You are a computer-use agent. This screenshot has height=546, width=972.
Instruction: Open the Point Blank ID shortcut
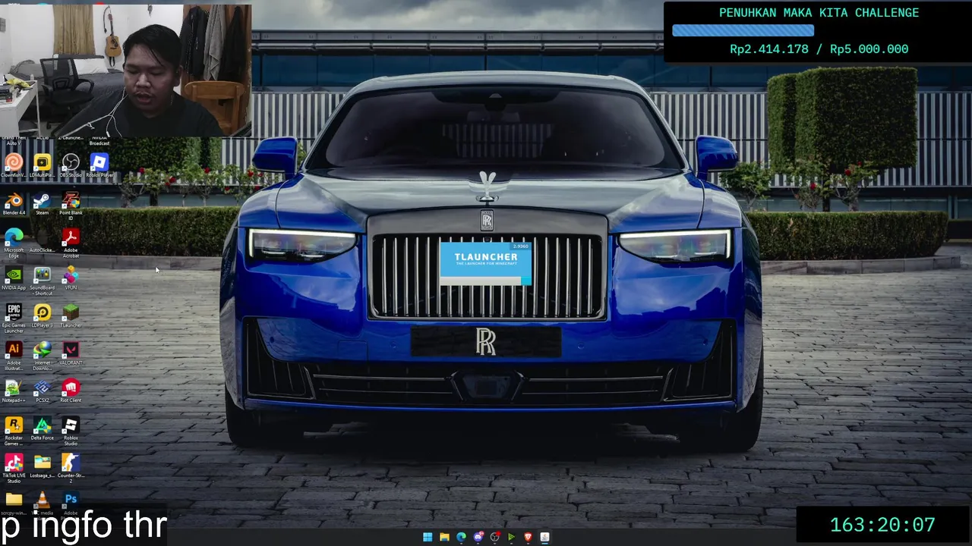[71, 203]
